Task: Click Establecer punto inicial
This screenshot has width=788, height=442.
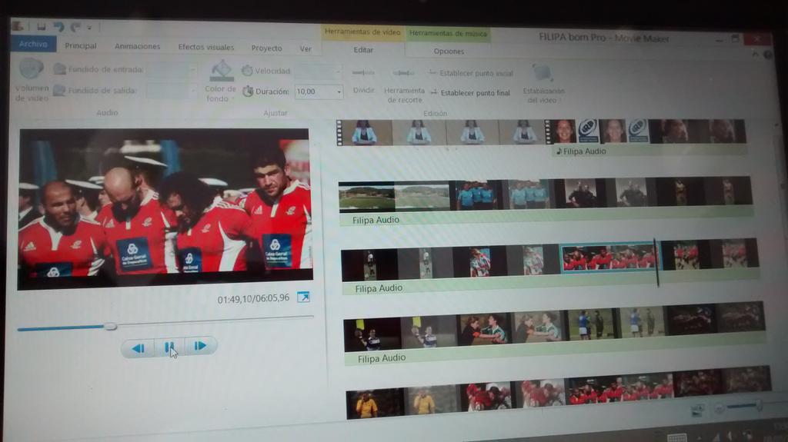Action: [470, 73]
